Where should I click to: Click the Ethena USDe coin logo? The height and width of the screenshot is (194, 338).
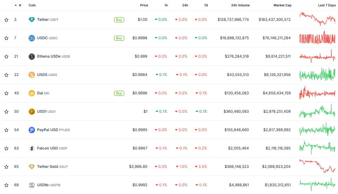(32, 57)
